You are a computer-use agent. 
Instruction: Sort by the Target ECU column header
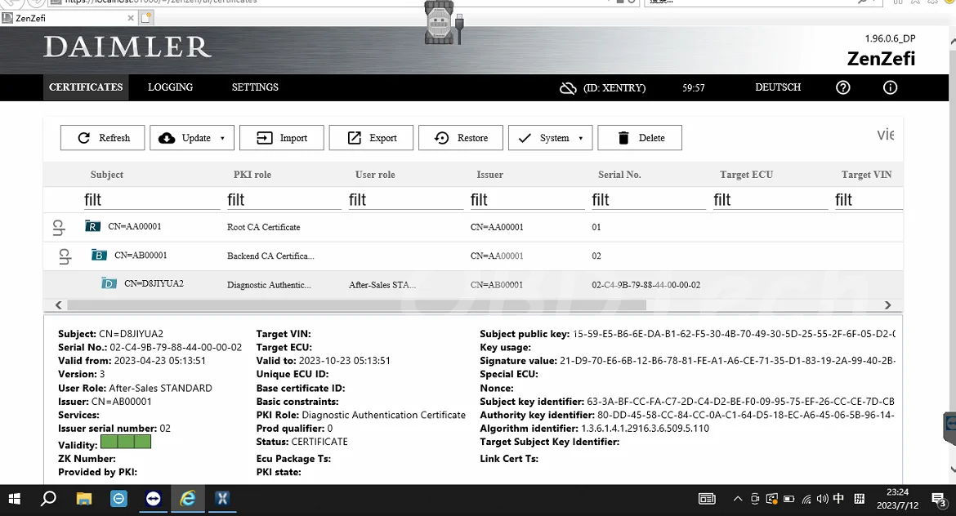click(x=746, y=174)
